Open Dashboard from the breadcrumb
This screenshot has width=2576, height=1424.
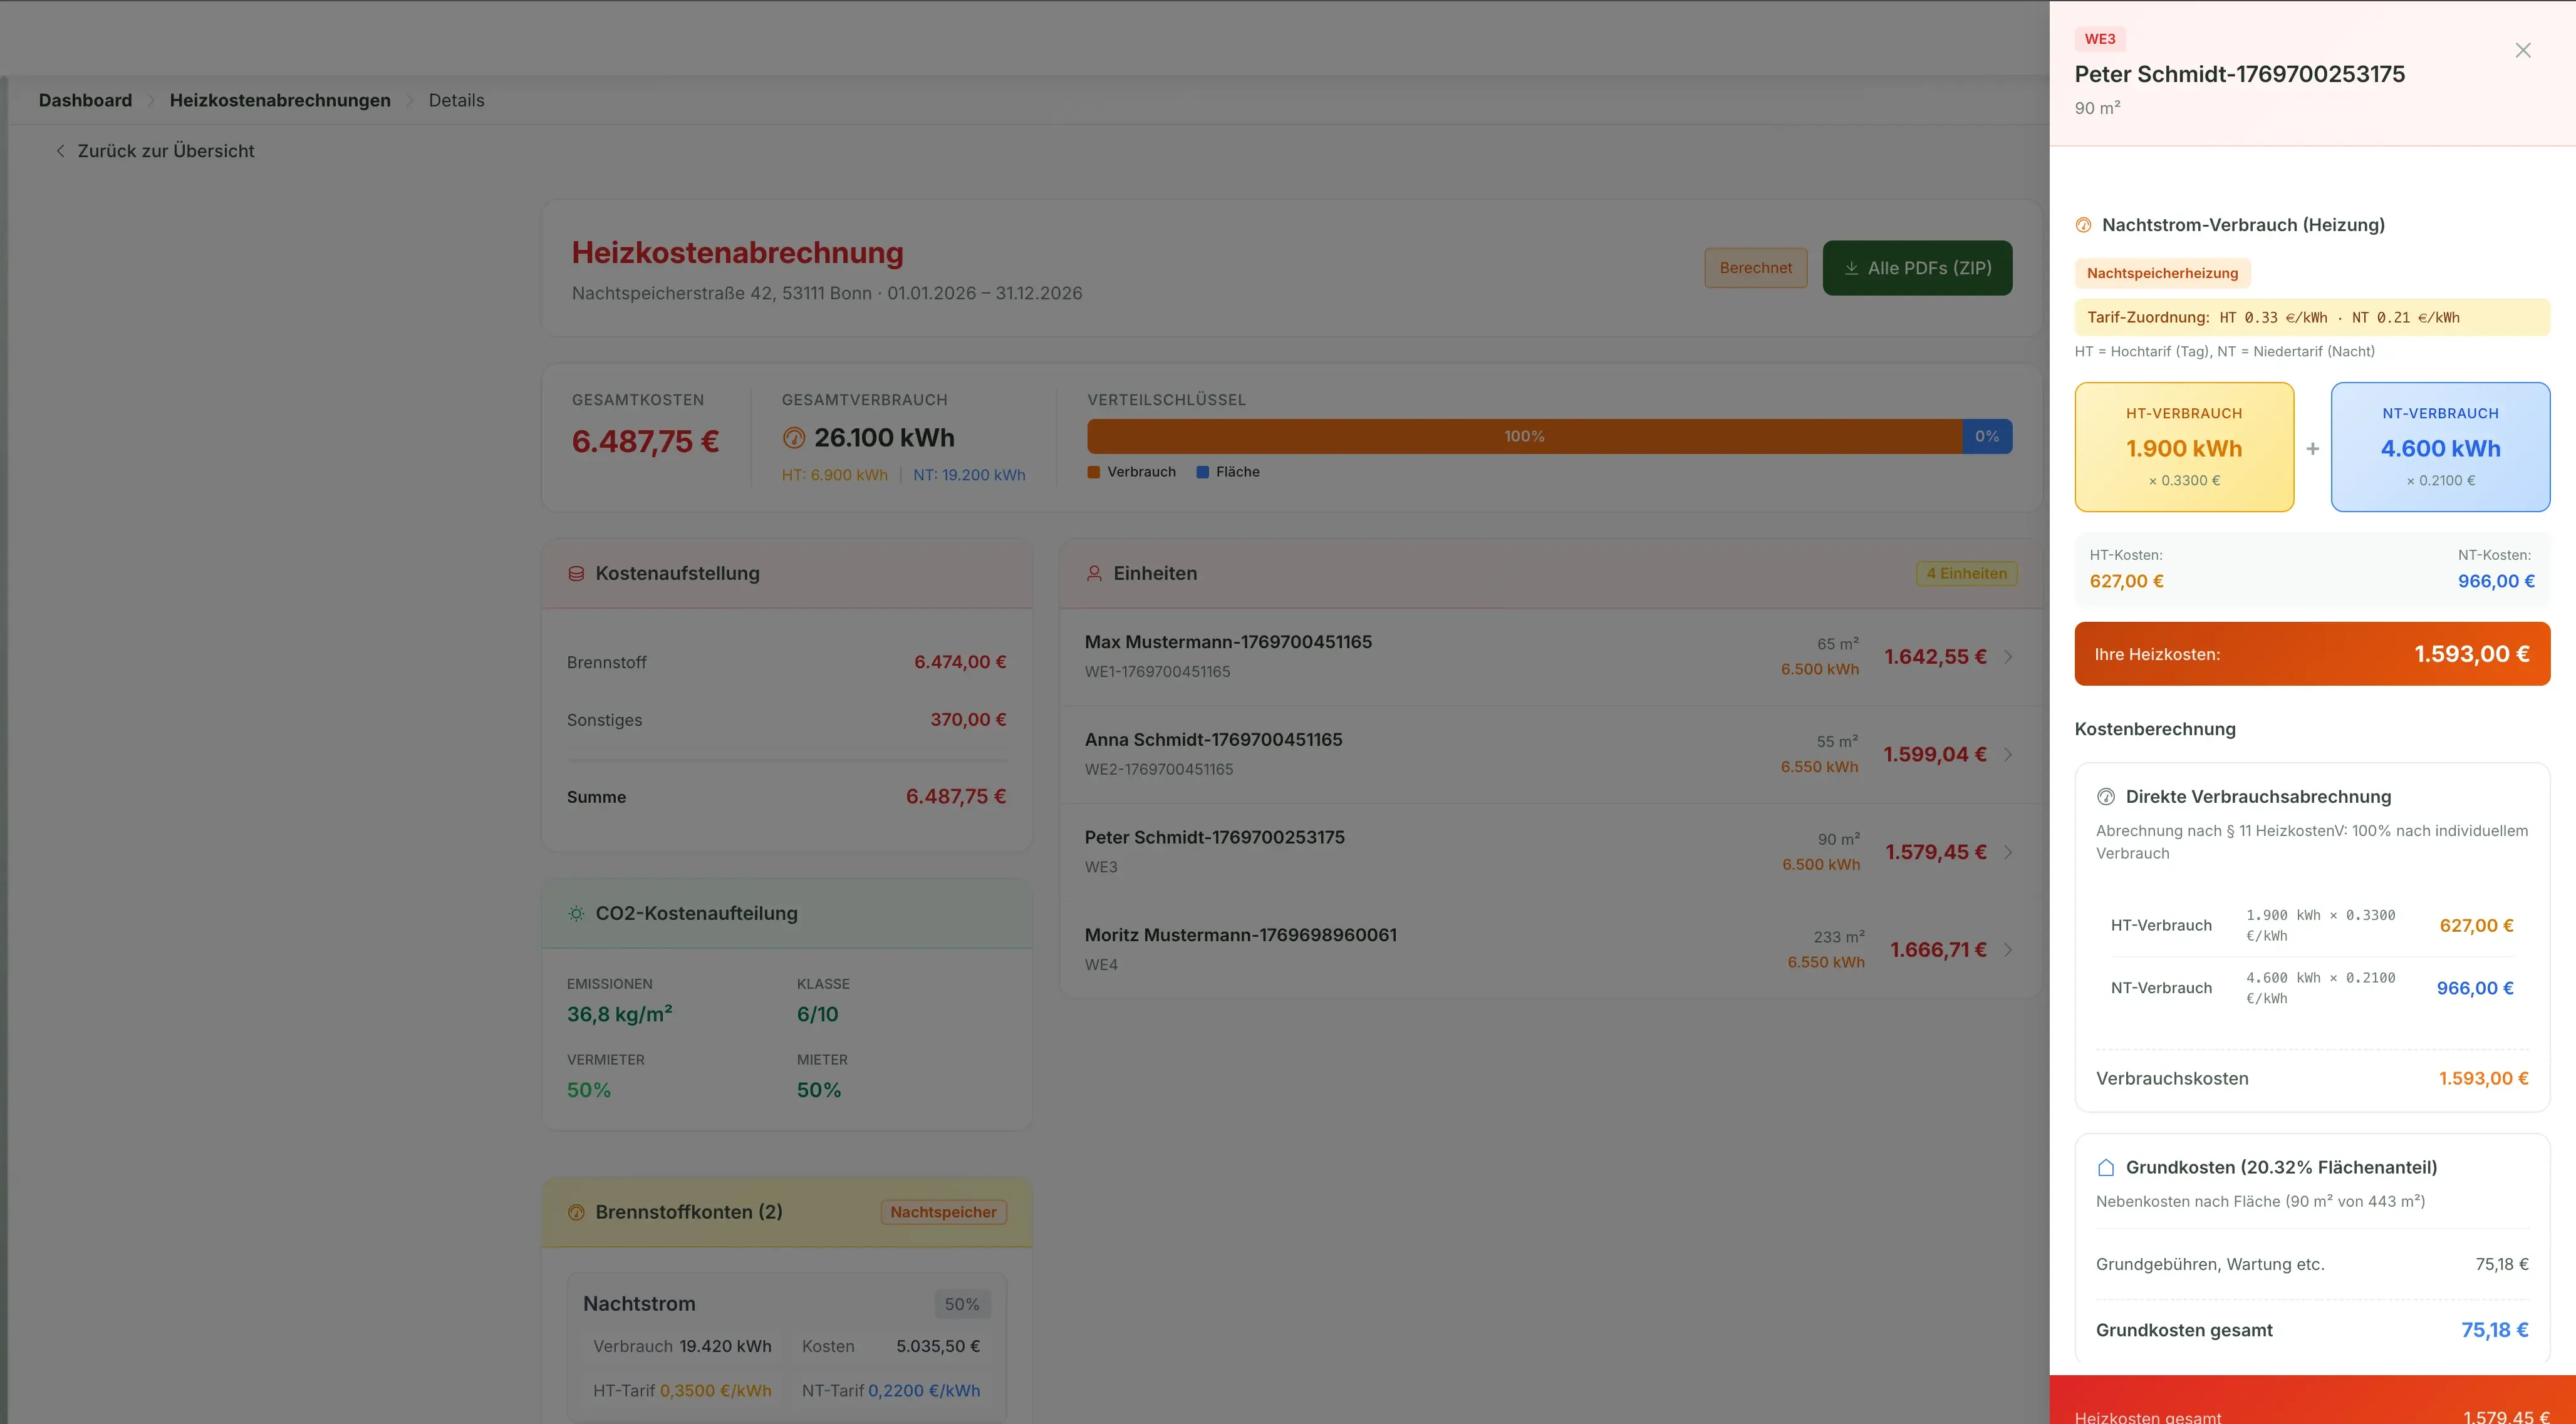click(85, 100)
